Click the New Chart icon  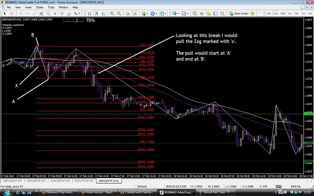pos(174,14)
